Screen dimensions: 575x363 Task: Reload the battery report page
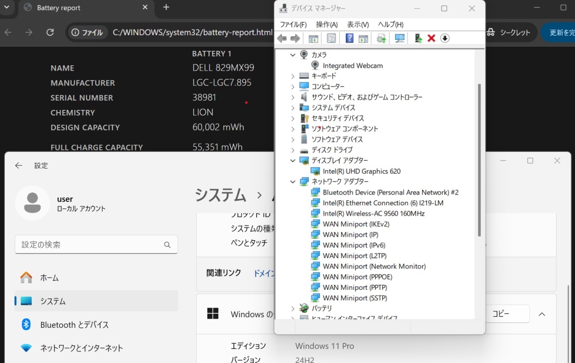(x=50, y=32)
